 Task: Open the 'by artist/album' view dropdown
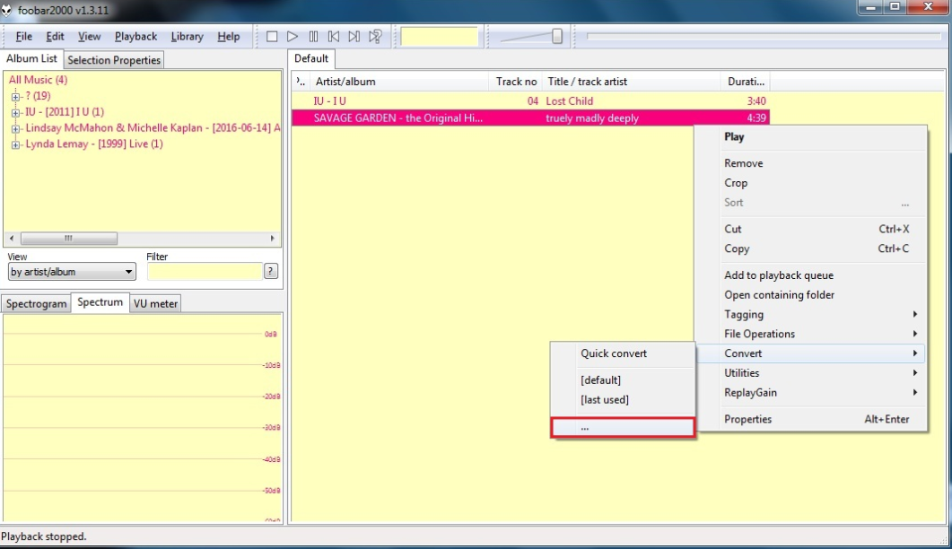(72, 272)
